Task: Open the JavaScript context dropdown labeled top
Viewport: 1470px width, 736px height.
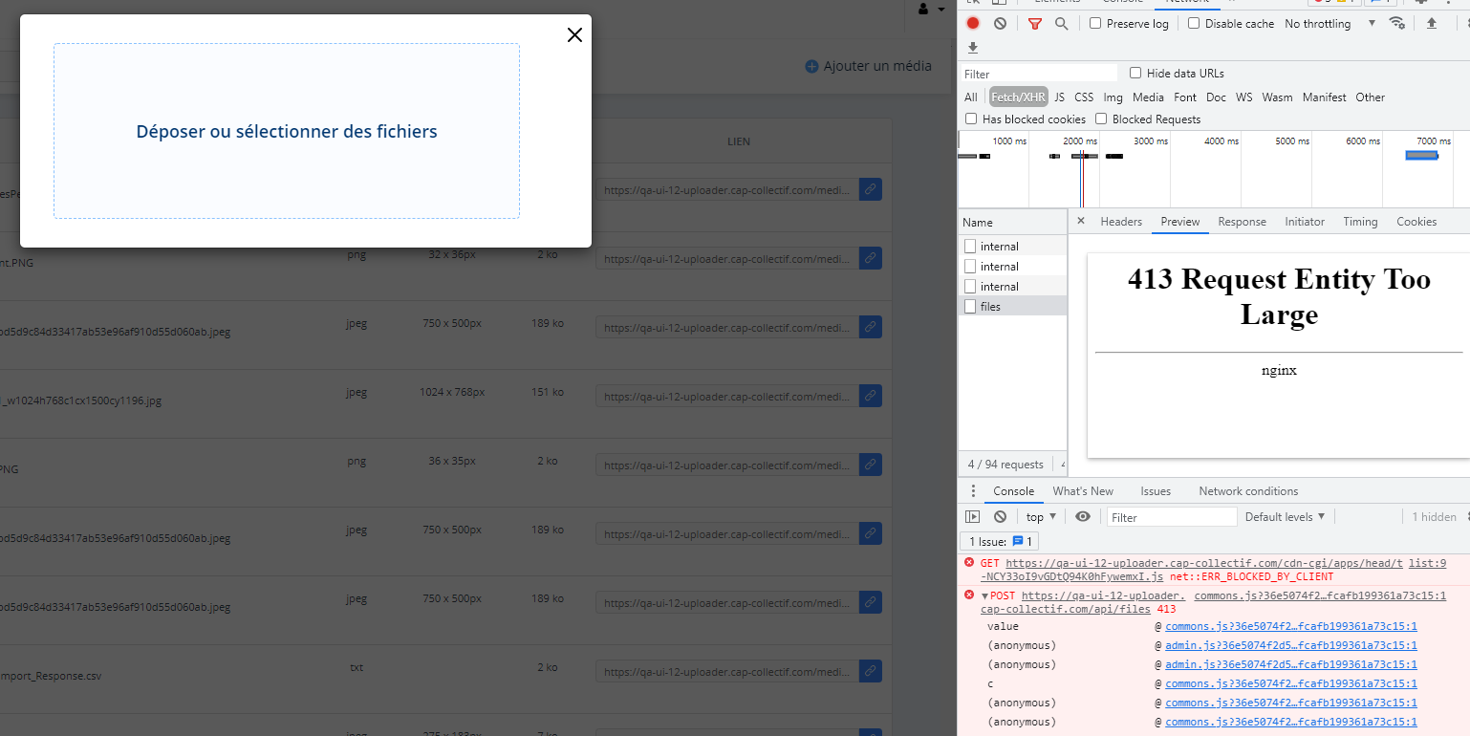Action: (1039, 516)
